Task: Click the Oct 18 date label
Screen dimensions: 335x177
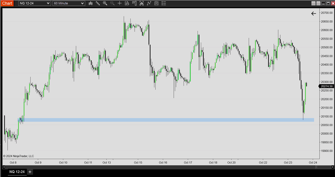Action: point(213,162)
